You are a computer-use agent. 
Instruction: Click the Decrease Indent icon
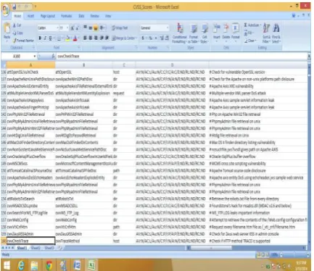(102, 38)
